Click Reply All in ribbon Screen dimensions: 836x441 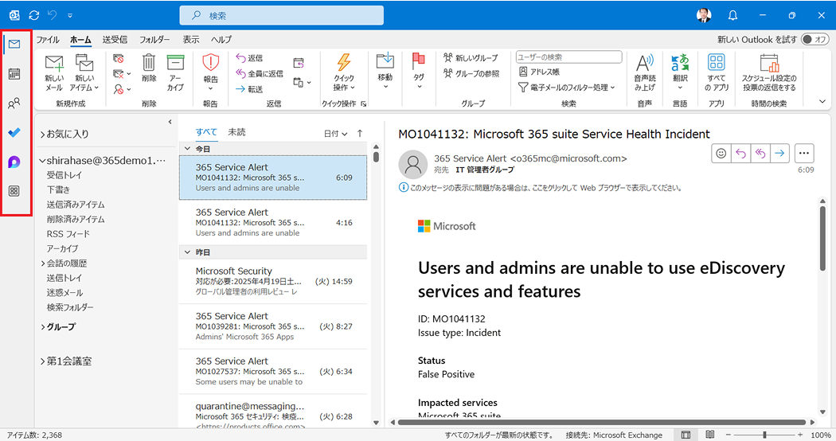(x=260, y=73)
